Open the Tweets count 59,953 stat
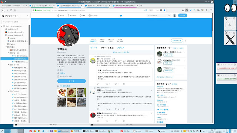This screenshot has height=133, width=237. [93, 40]
